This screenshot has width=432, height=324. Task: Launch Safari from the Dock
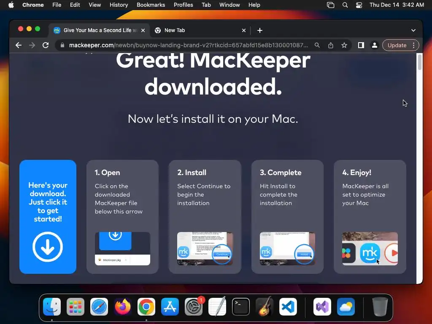pos(99,307)
